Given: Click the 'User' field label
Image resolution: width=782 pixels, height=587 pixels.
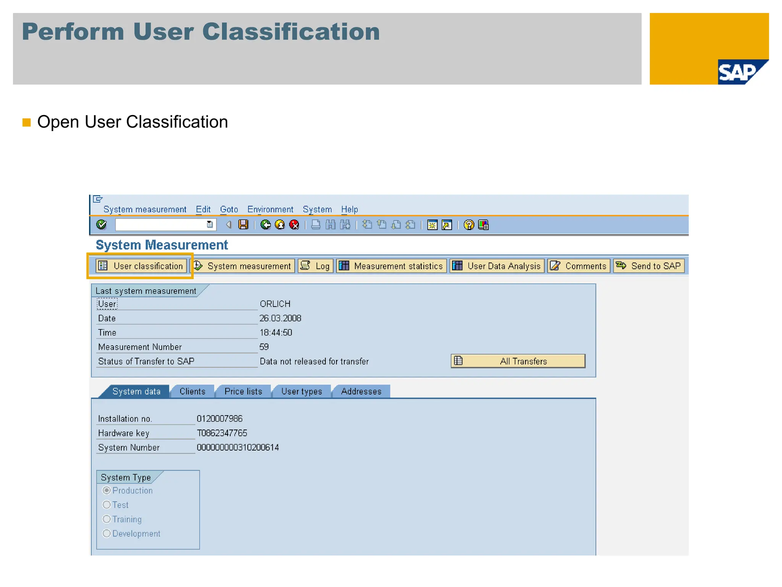Looking at the screenshot, I should coord(107,304).
